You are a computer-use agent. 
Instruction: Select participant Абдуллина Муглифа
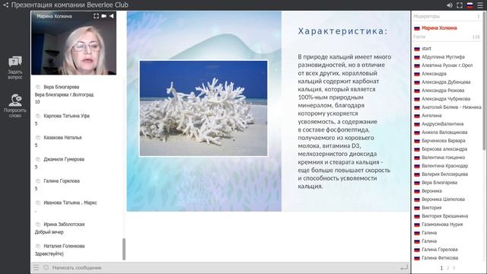click(x=443, y=57)
